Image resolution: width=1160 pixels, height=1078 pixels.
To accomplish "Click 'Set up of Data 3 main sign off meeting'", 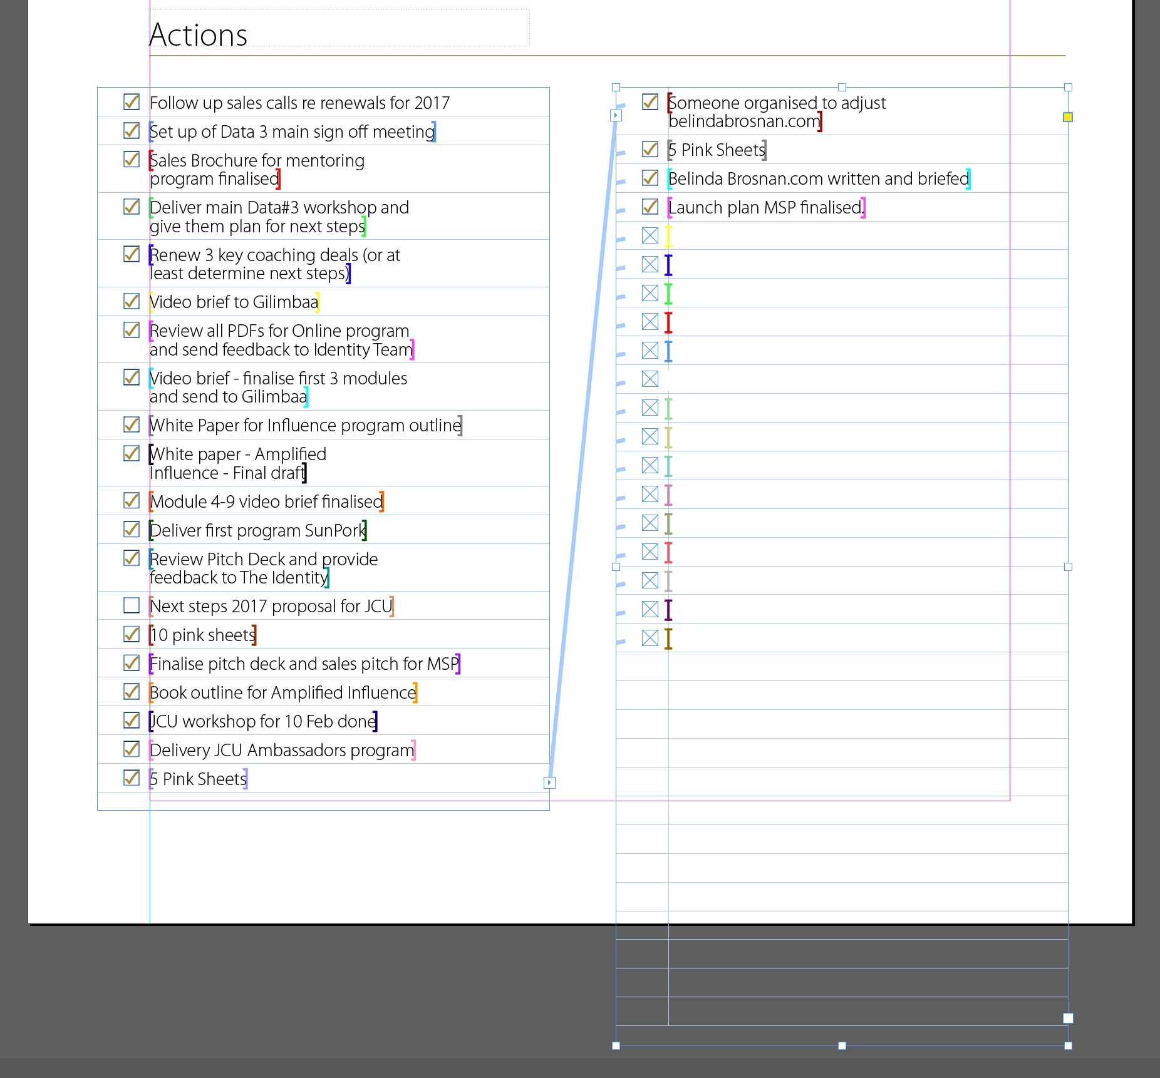I will coord(293,131).
